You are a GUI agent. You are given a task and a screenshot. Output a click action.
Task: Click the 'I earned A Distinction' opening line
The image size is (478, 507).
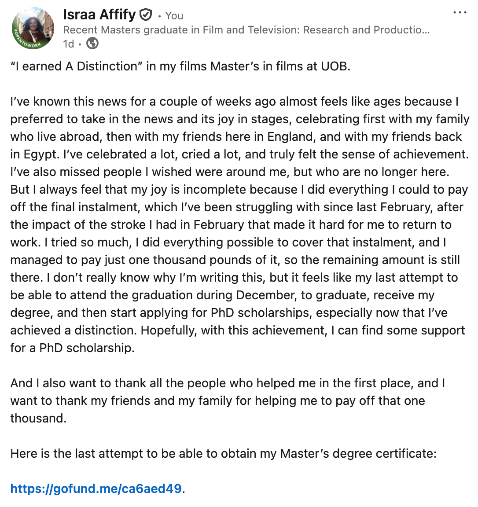[74, 66]
